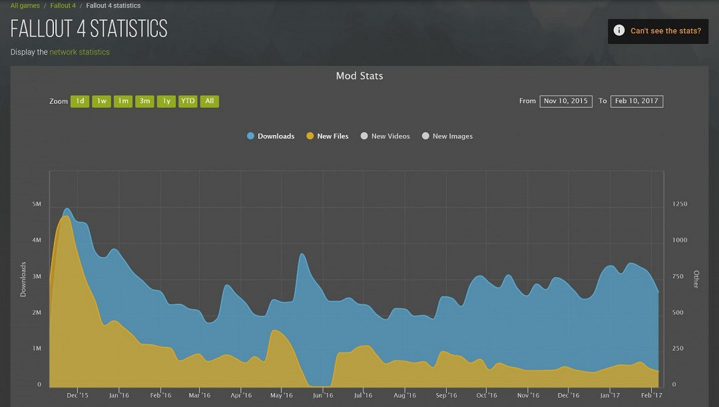
Task: Go to the Fallout 4 breadcrumb link
Action: tap(63, 5)
